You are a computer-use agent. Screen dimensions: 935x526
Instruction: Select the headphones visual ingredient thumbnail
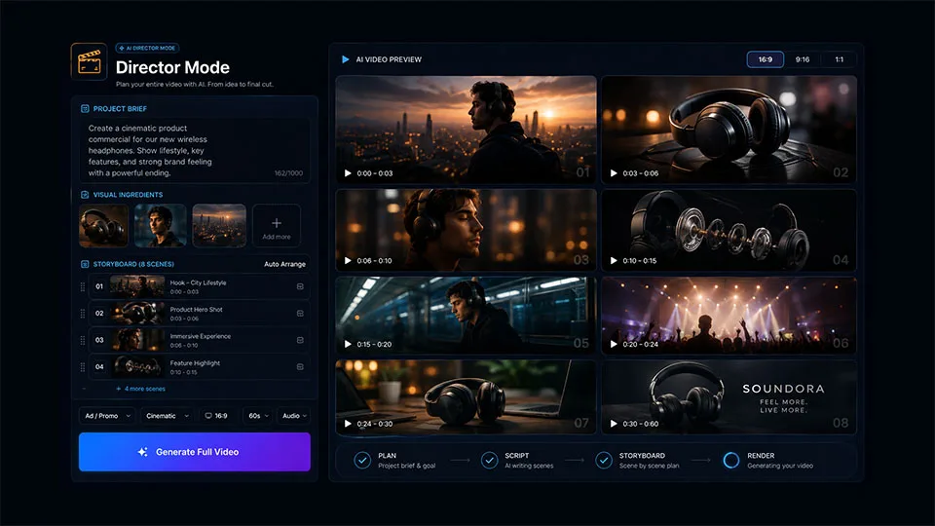click(104, 225)
